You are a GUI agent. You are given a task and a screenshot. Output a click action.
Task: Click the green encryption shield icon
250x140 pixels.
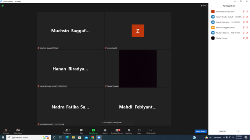tap(3, 5)
